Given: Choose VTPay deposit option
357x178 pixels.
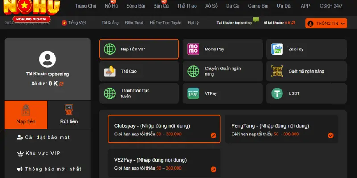Looking at the screenshot, I should pyautogui.click(x=222, y=93).
